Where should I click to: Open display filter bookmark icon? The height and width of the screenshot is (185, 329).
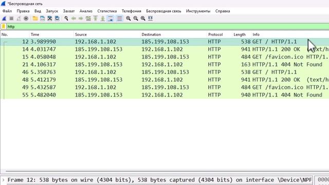tap(4, 27)
